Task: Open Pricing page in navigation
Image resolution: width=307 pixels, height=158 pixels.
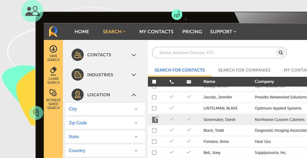Action: [192, 32]
